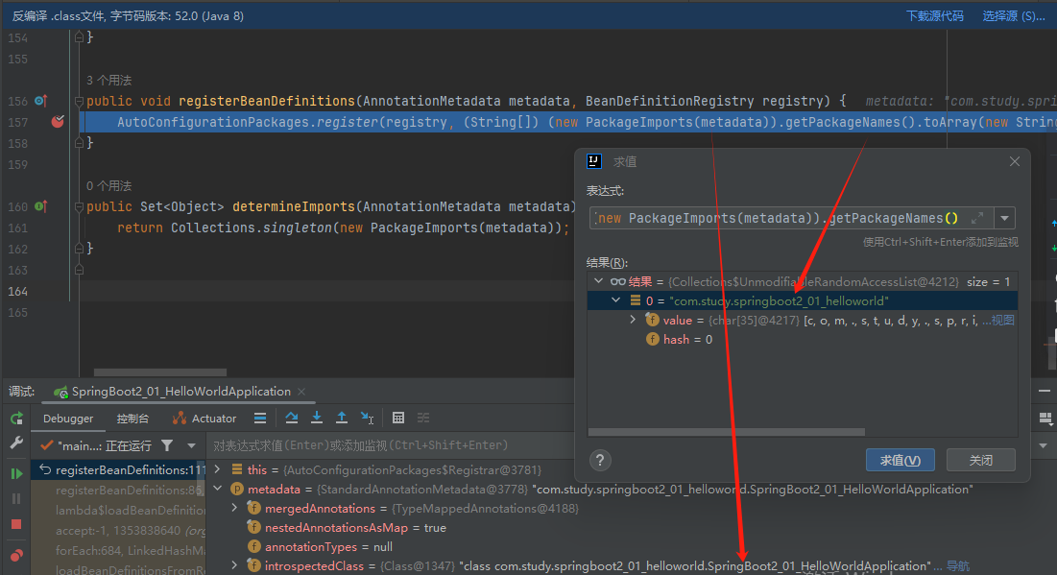Select the registerBeanDefinitions:86 stack frame
The width and height of the screenshot is (1057, 575).
point(119,491)
